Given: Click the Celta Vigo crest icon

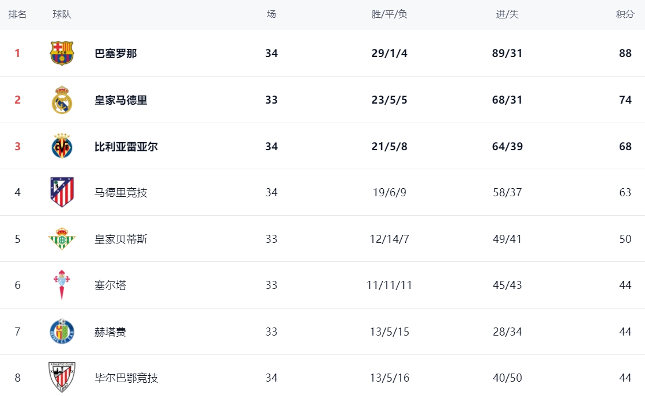Looking at the screenshot, I should click(x=62, y=285).
